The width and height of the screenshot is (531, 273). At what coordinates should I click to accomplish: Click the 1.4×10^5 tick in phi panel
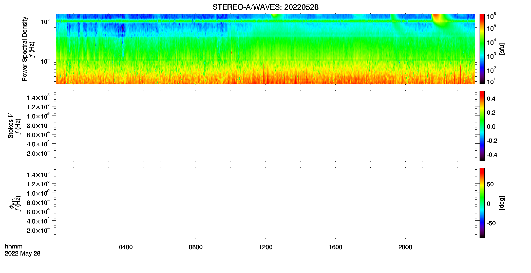click(x=38, y=174)
